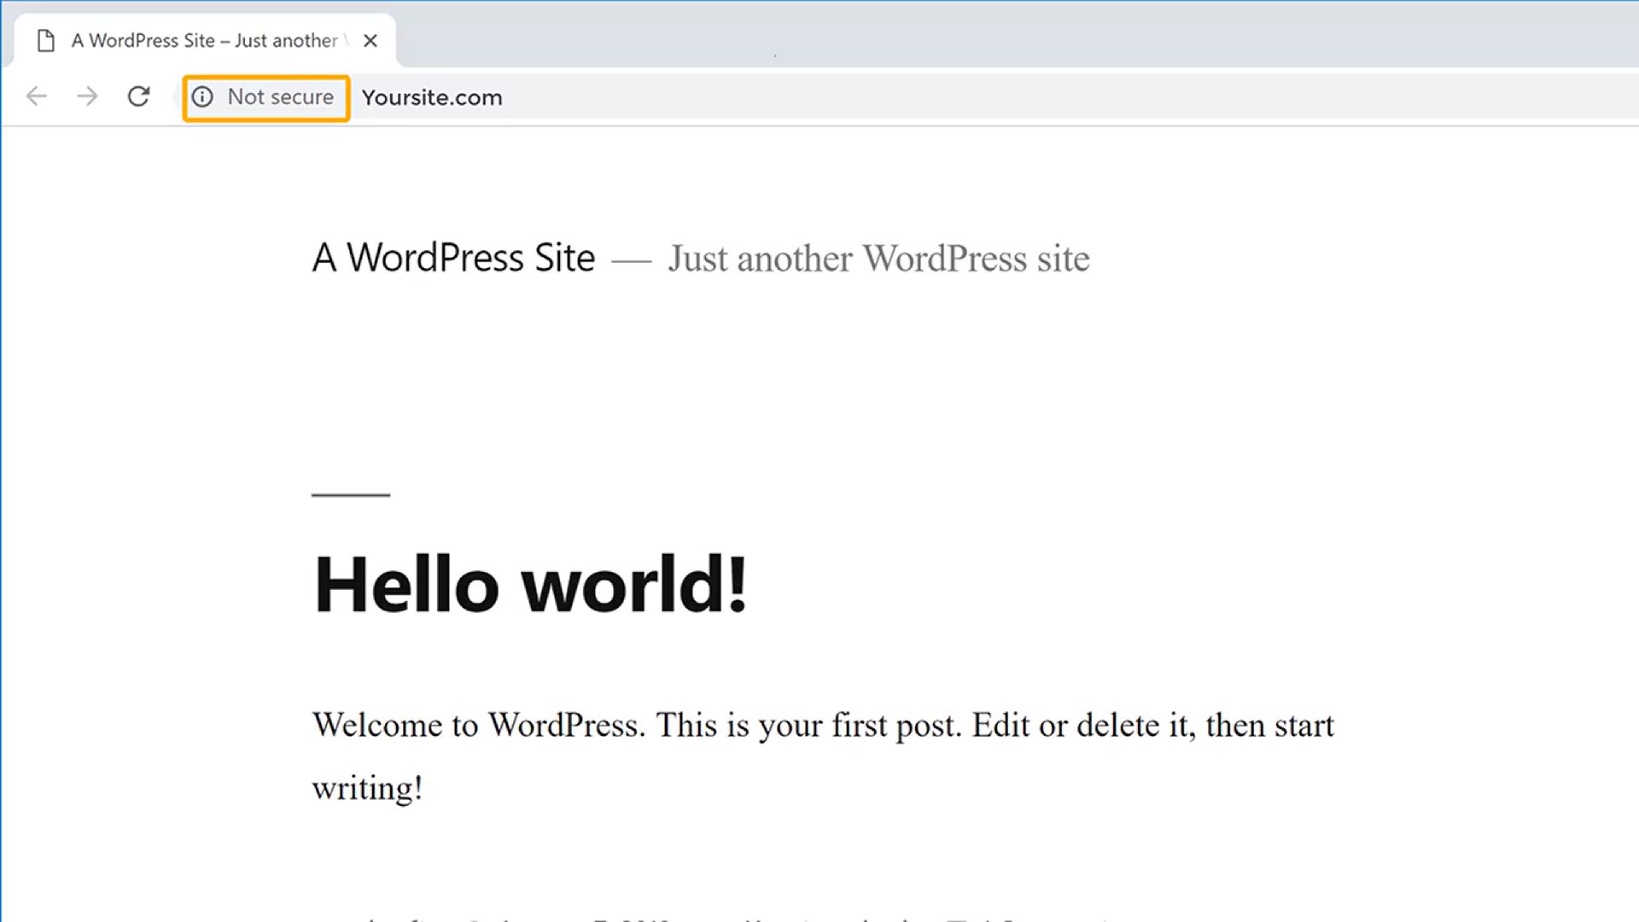Click the browser back arrow
Image resolution: width=1639 pixels, height=922 pixels.
pyautogui.click(x=37, y=96)
